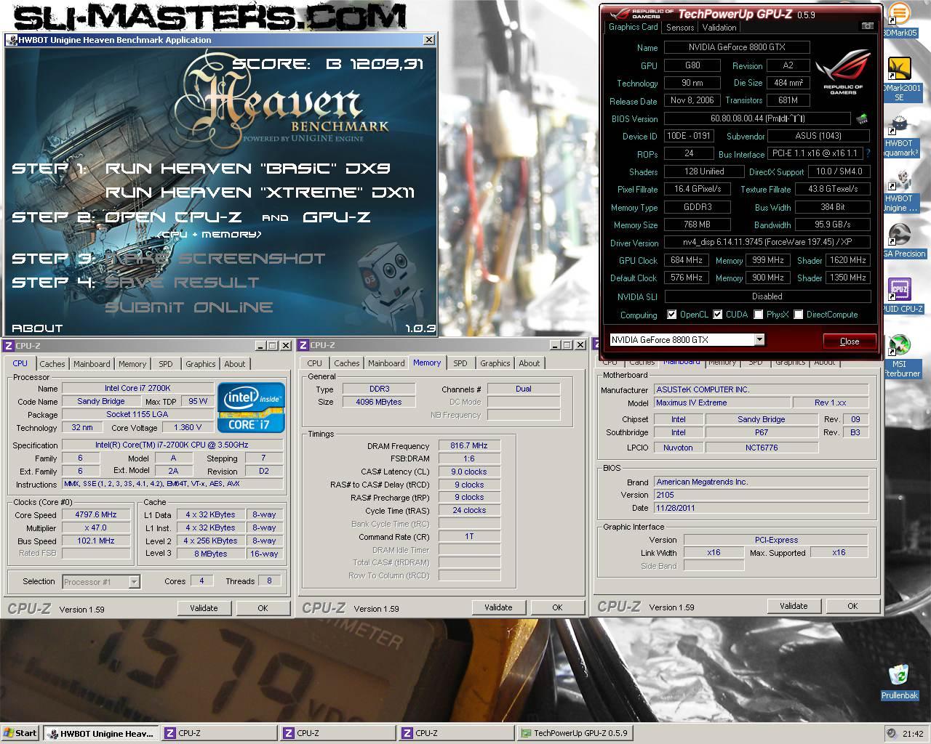Open the 3DMark05 desktop shortcut
931x744 pixels.
[x=900, y=20]
